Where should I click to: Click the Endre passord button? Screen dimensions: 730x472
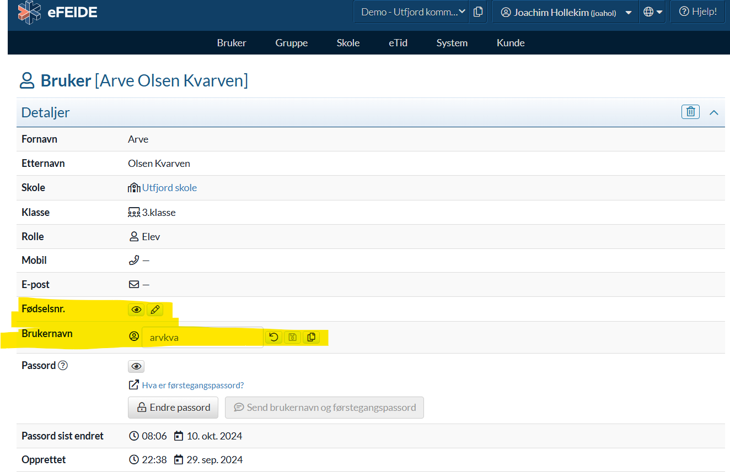pos(173,408)
